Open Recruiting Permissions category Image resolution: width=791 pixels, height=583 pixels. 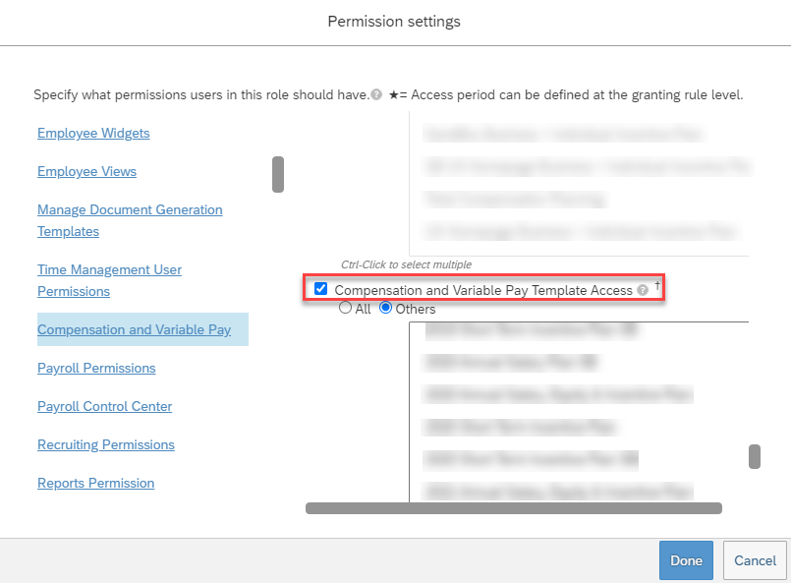click(x=106, y=444)
